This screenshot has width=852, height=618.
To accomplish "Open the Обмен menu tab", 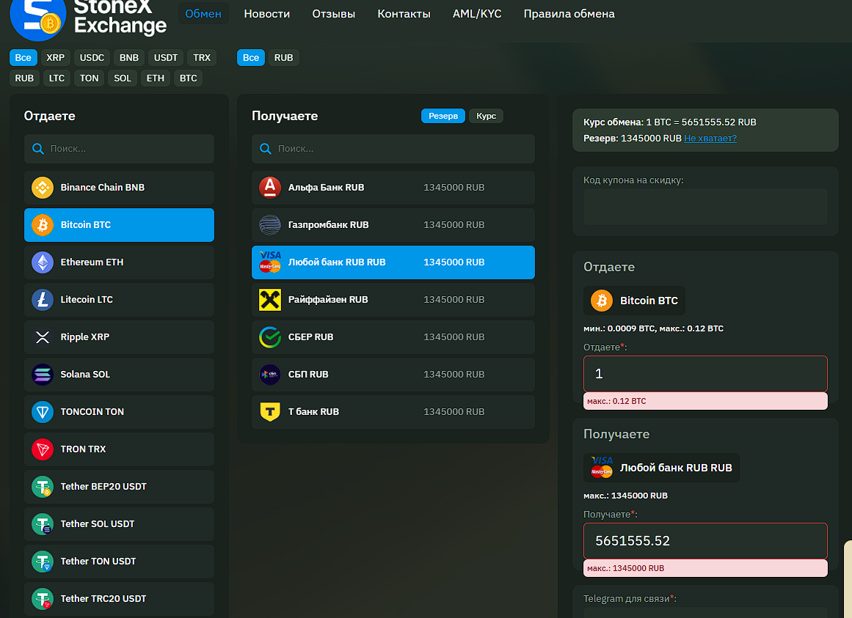I will [203, 14].
